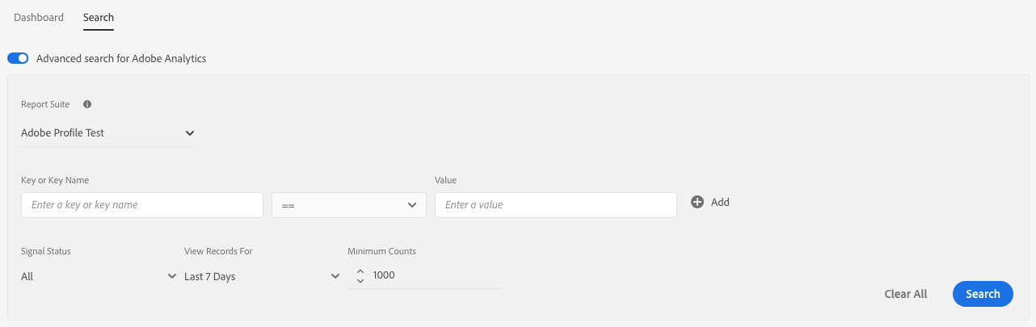Click chevron arrow of Adobe Profile Test
This screenshot has height=327, width=1036.
[x=190, y=132]
